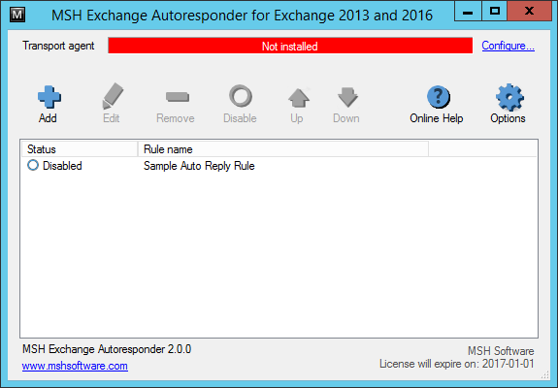
Task: Move rule Down with arrow icon
Action: pos(347,97)
